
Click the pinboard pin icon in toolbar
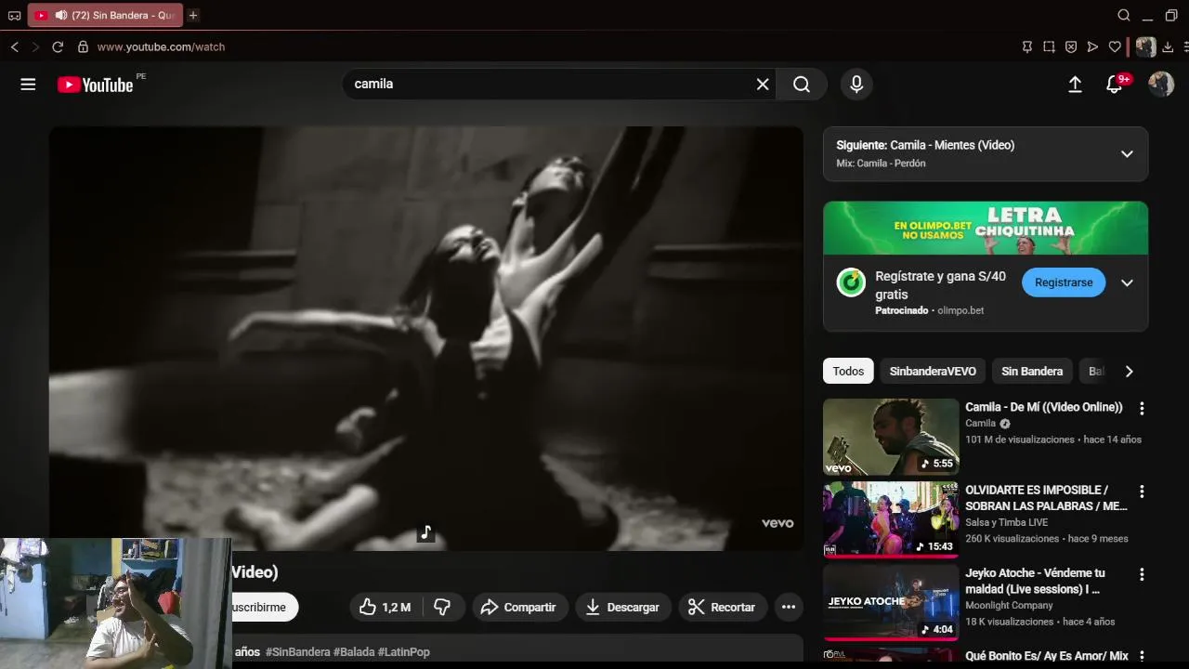coord(1026,46)
